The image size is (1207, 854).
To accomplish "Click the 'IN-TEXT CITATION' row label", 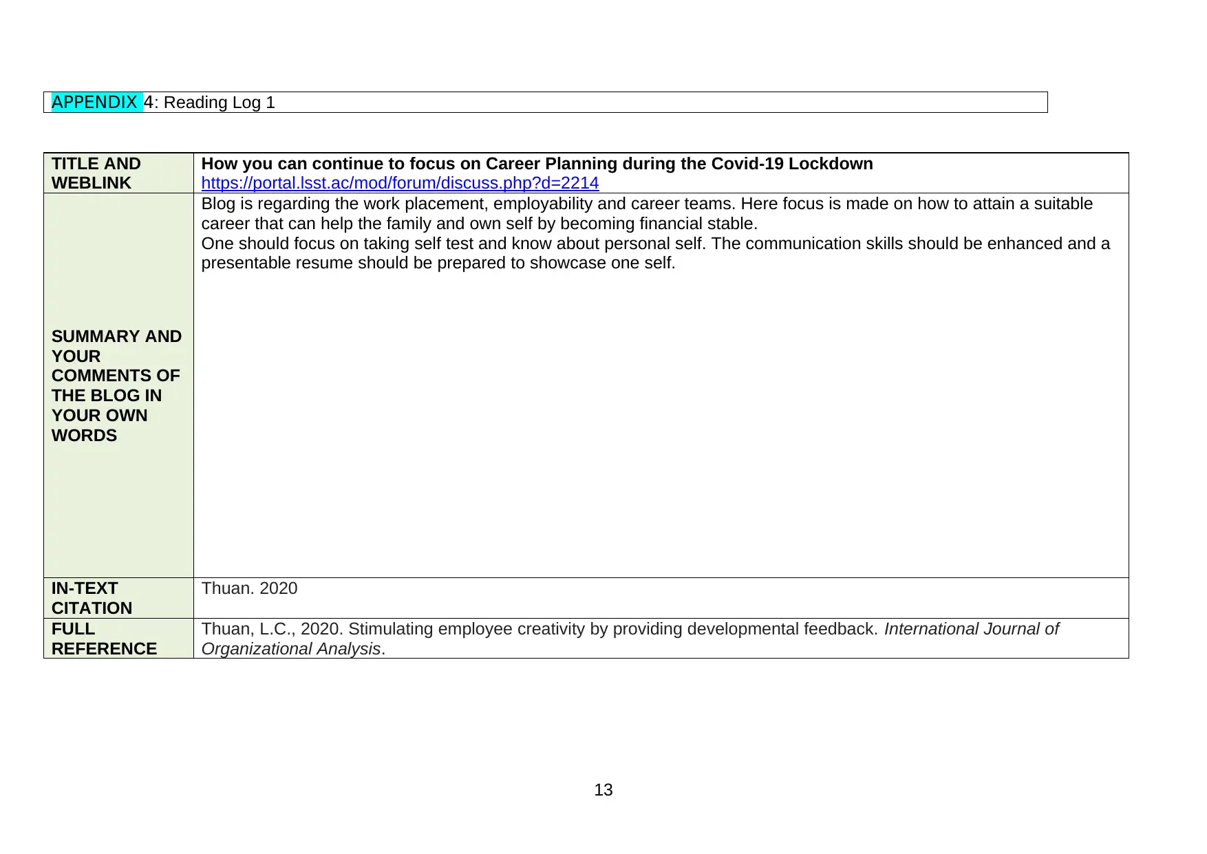I will (92, 598).
